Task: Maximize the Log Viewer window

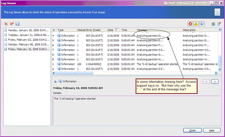Action: click(216, 3)
